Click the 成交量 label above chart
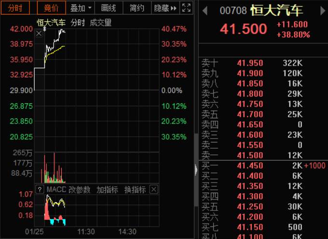Image resolution: width=328 pixels, height=239 pixels. 101,23
